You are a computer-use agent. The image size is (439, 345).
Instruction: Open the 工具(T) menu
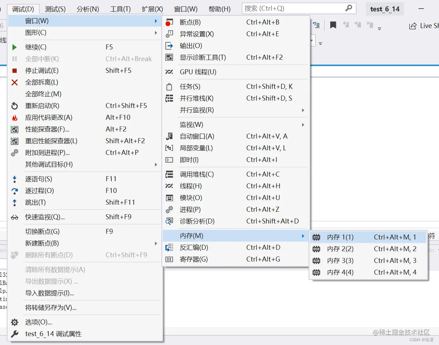(x=120, y=9)
